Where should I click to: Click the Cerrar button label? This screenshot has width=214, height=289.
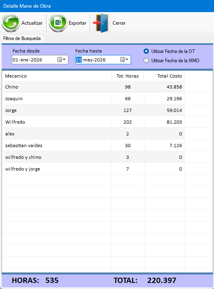(119, 23)
